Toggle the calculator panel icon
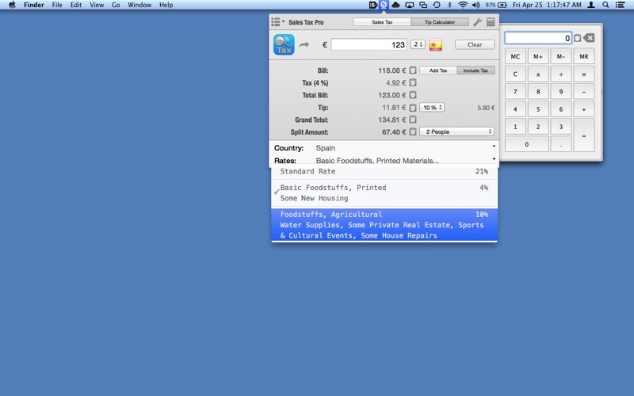Screen dimensions: 634x396 click(491, 22)
